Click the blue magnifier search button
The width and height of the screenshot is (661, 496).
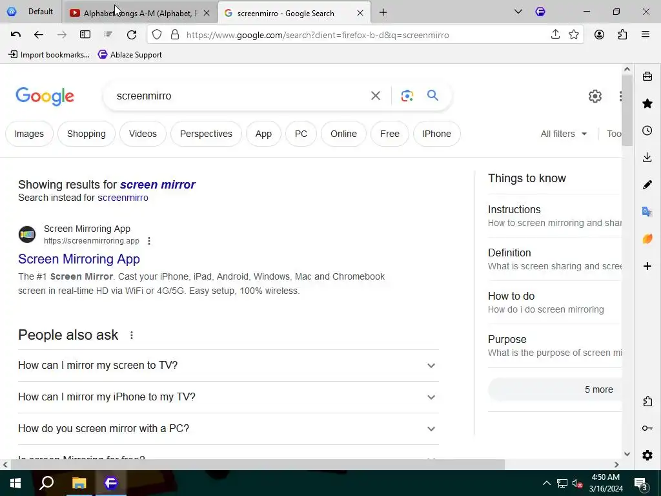click(432, 96)
